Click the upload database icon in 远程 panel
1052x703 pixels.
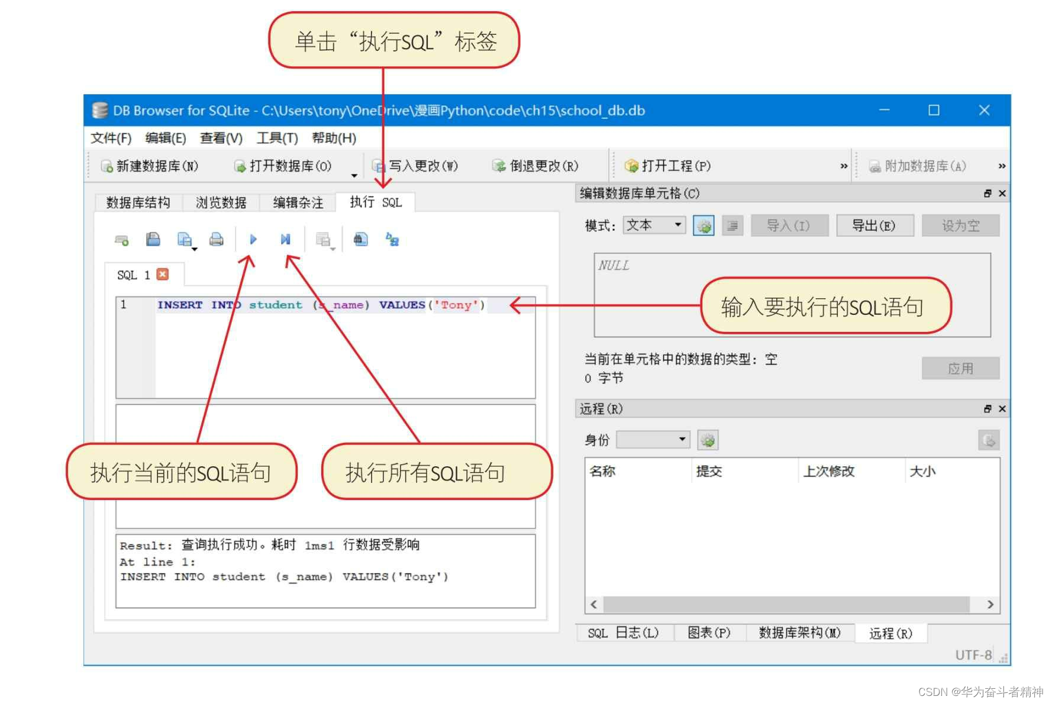(x=989, y=440)
